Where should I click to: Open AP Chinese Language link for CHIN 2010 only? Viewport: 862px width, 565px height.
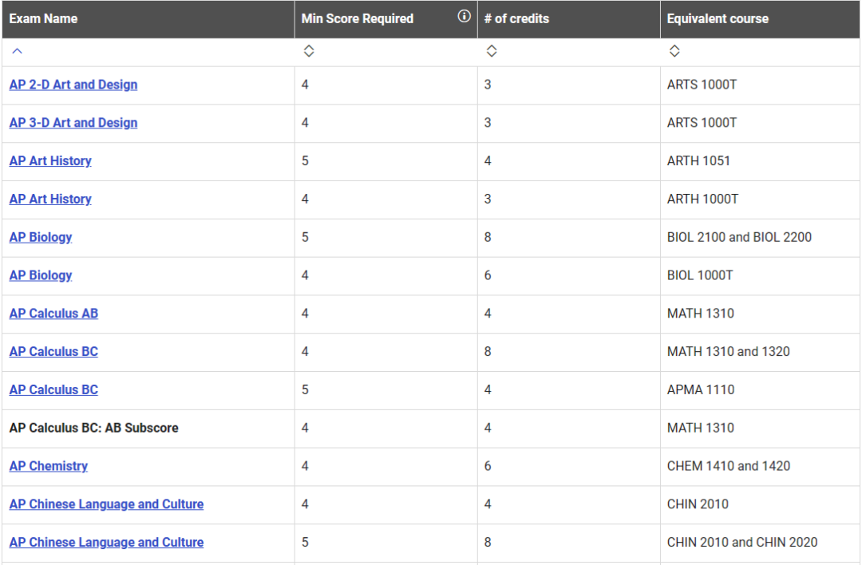(x=106, y=504)
